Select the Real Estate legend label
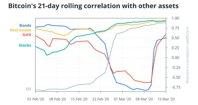Viewport: 198px width, 105px height. (x=21, y=30)
